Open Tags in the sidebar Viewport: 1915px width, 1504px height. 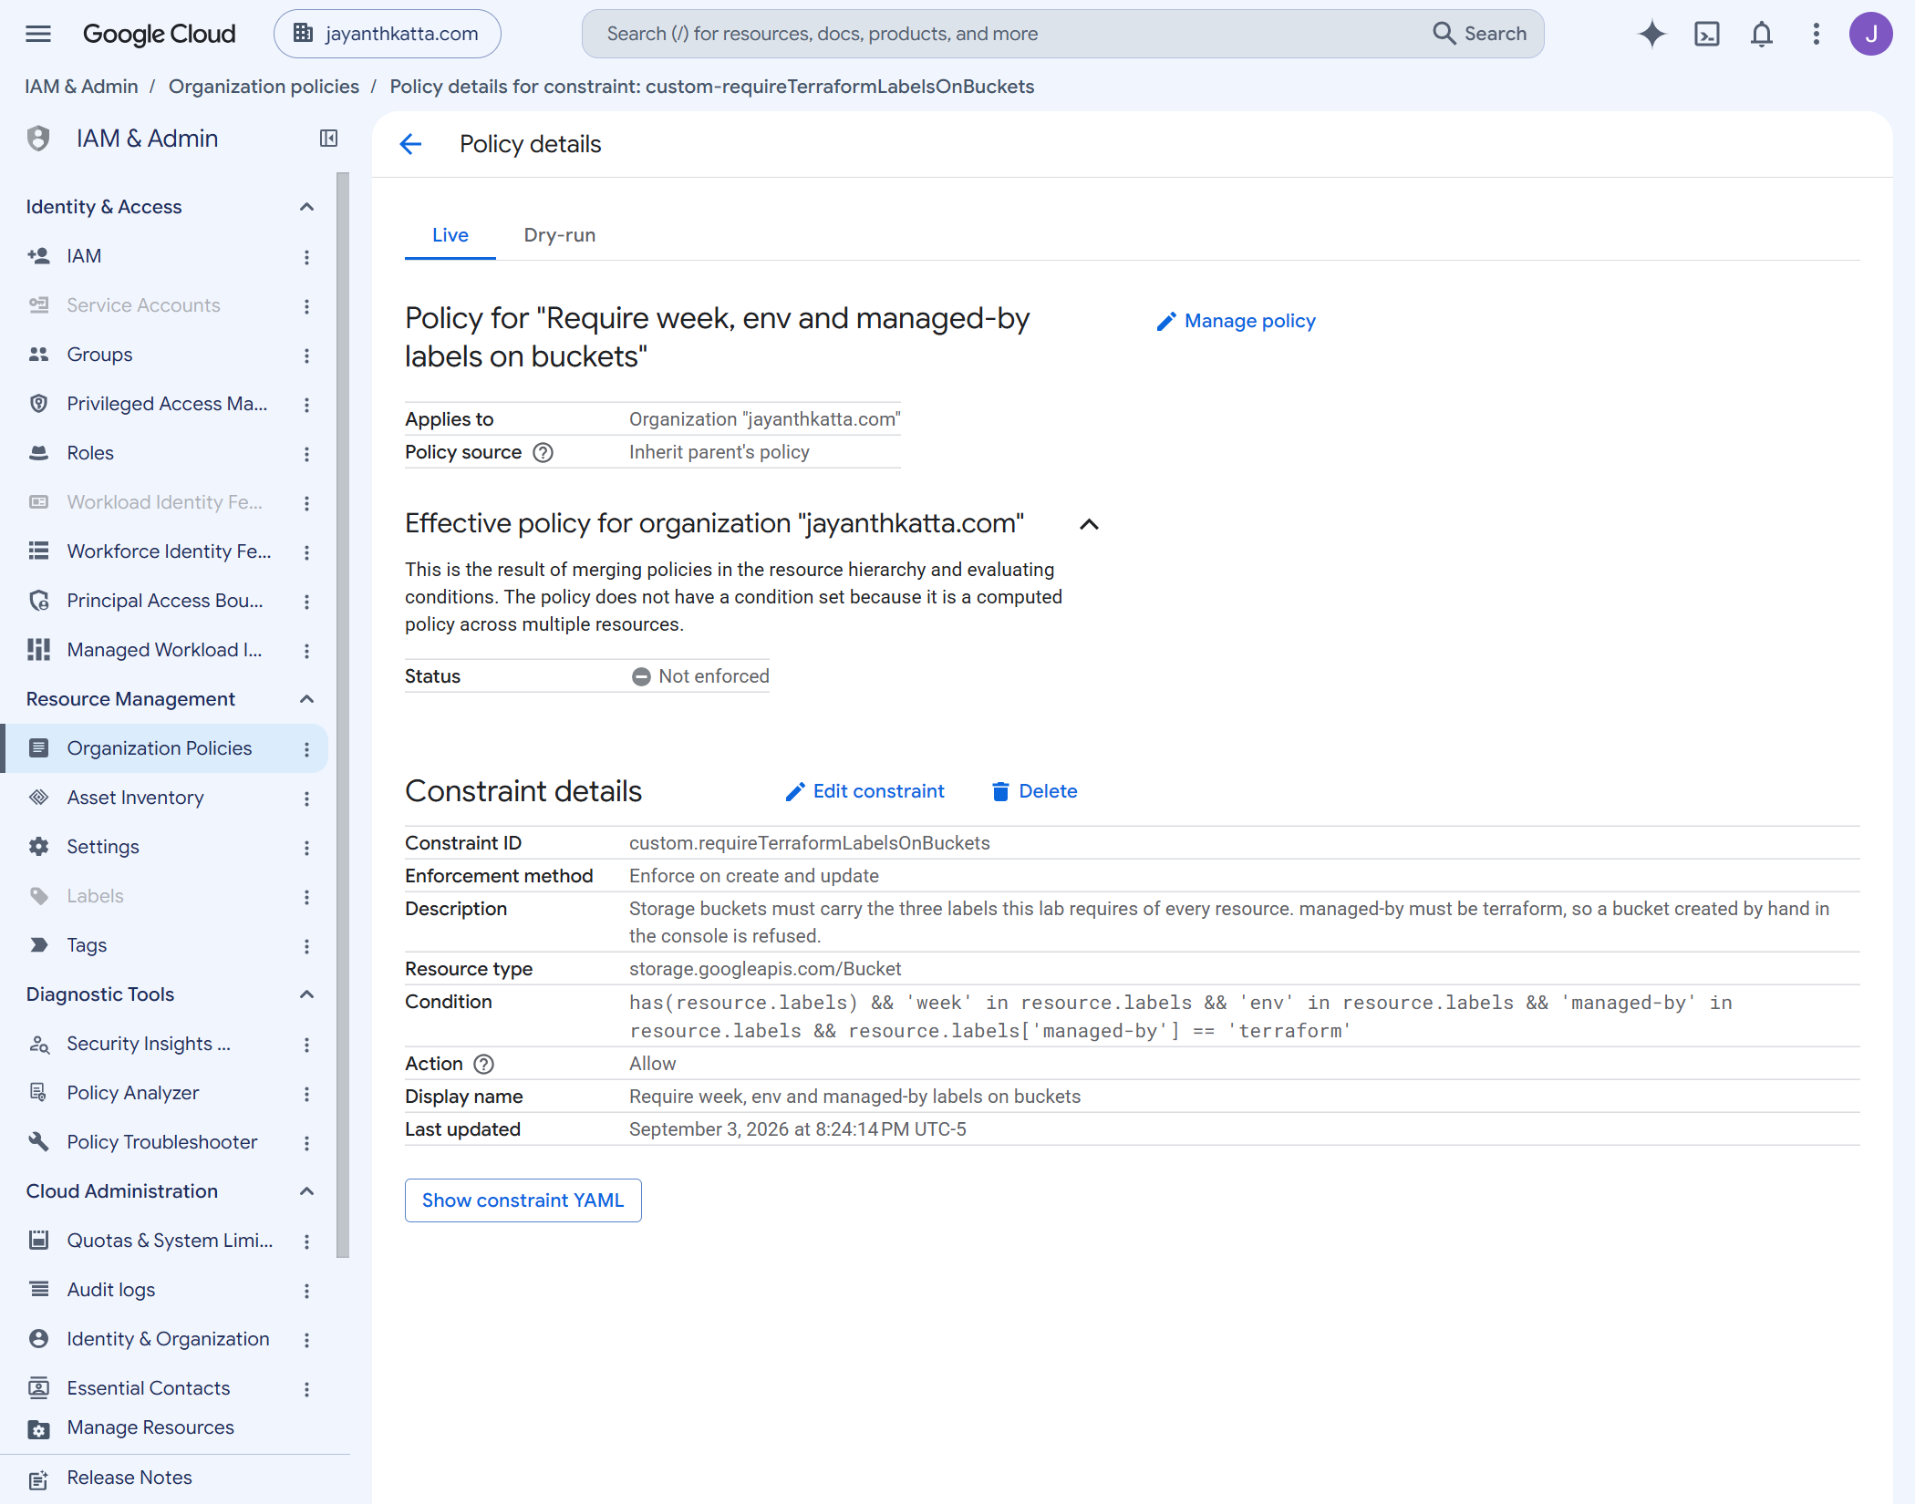point(87,945)
